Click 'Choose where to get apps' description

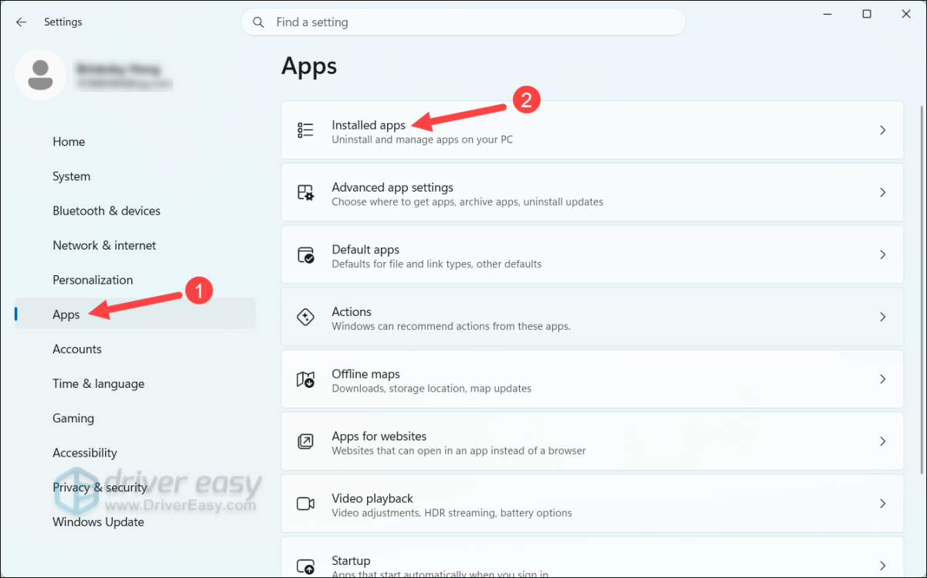[x=467, y=202]
